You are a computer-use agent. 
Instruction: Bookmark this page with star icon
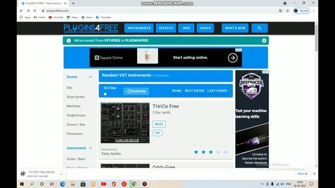[287, 10]
